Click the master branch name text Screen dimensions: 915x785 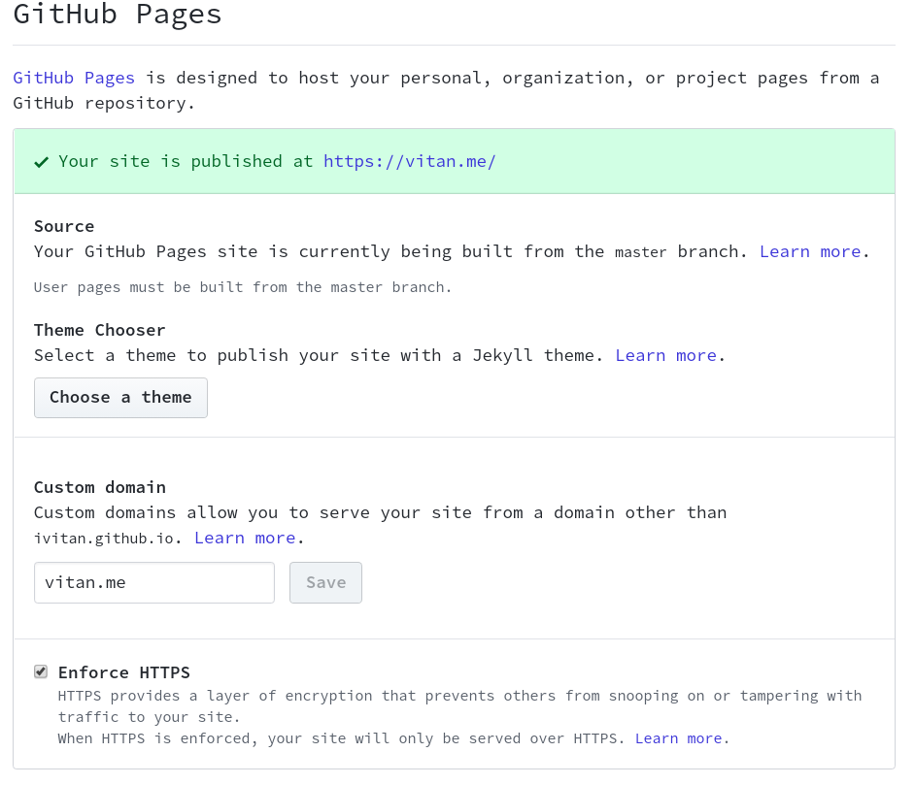click(x=640, y=252)
